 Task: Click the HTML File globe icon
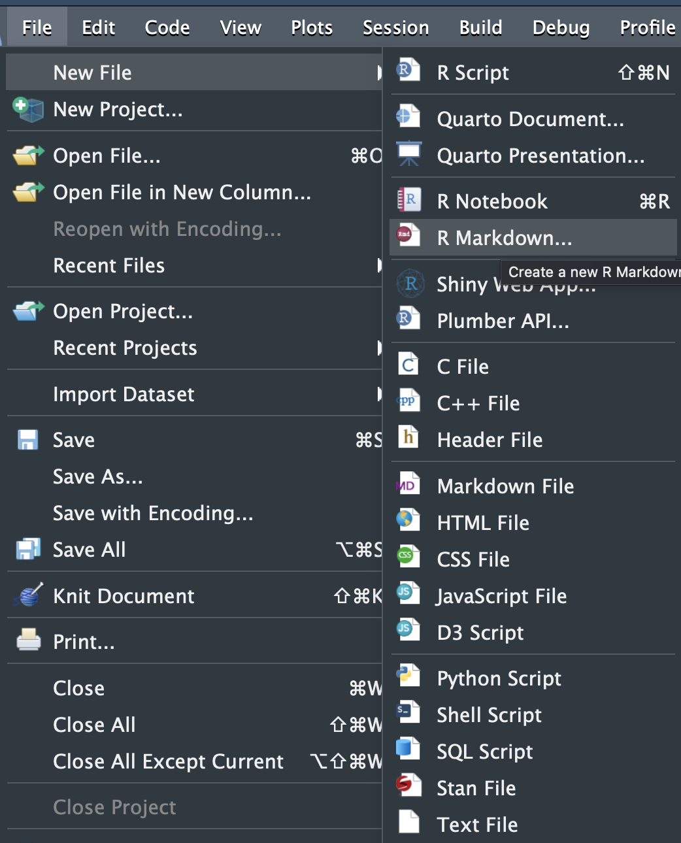[x=408, y=520]
